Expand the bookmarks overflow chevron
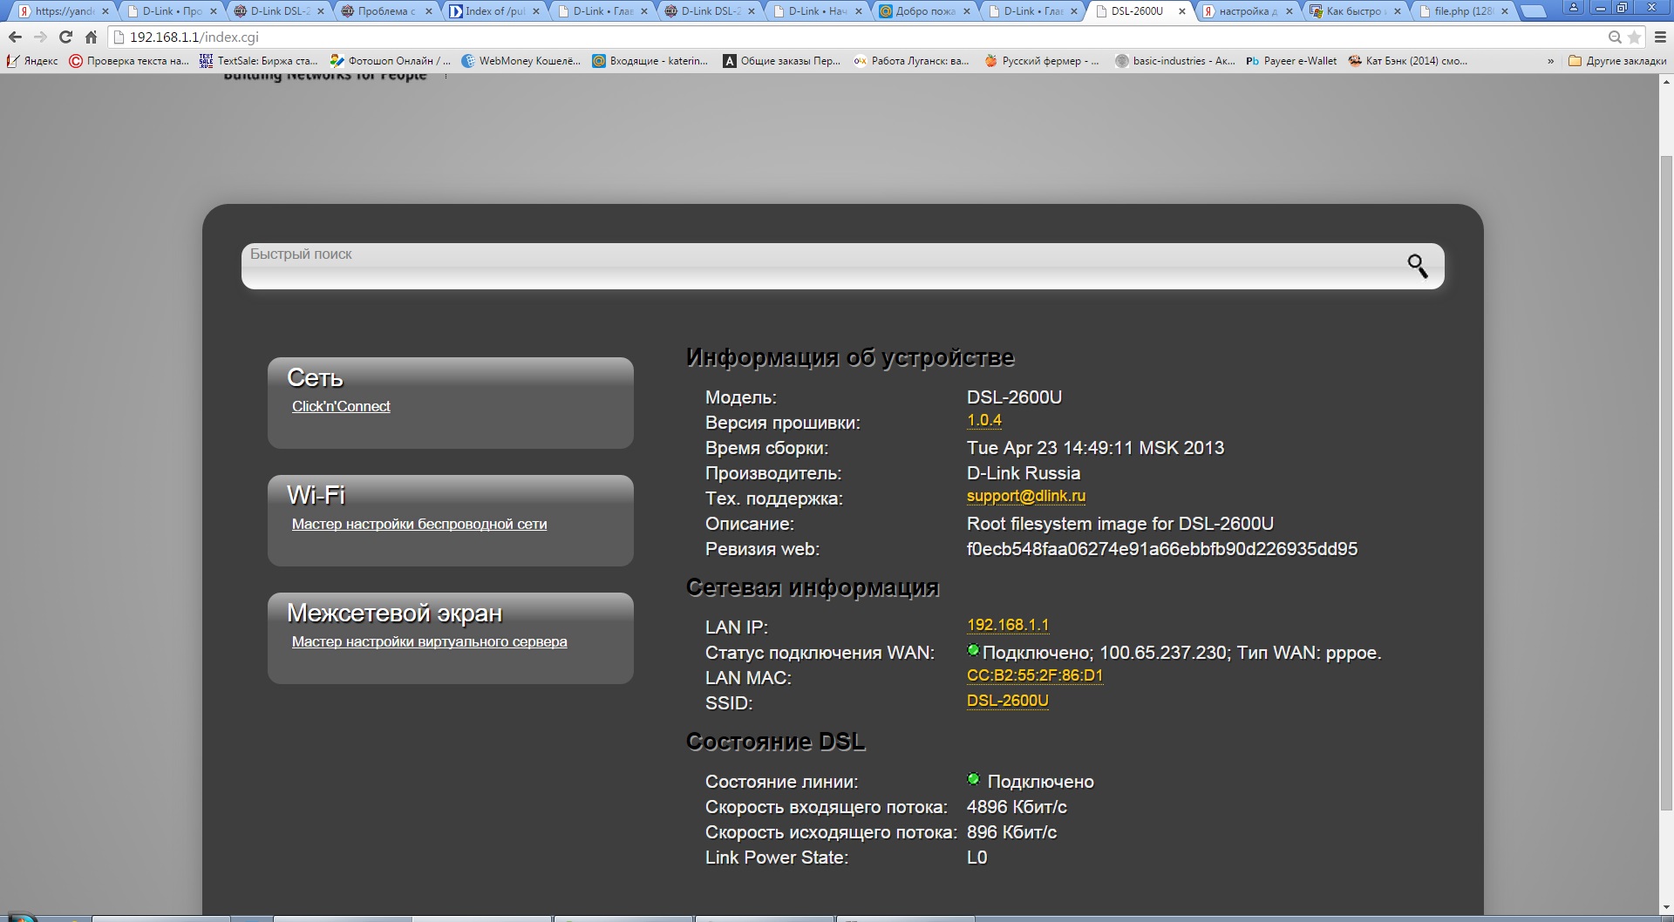The width and height of the screenshot is (1674, 922). pyautogui.click(x=1550, y=61)
